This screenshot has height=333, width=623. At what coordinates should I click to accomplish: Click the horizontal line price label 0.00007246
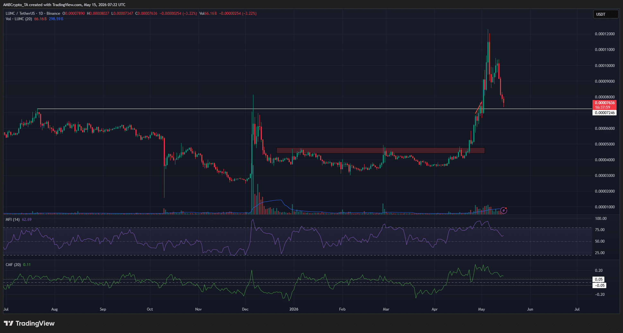[604, 113]
